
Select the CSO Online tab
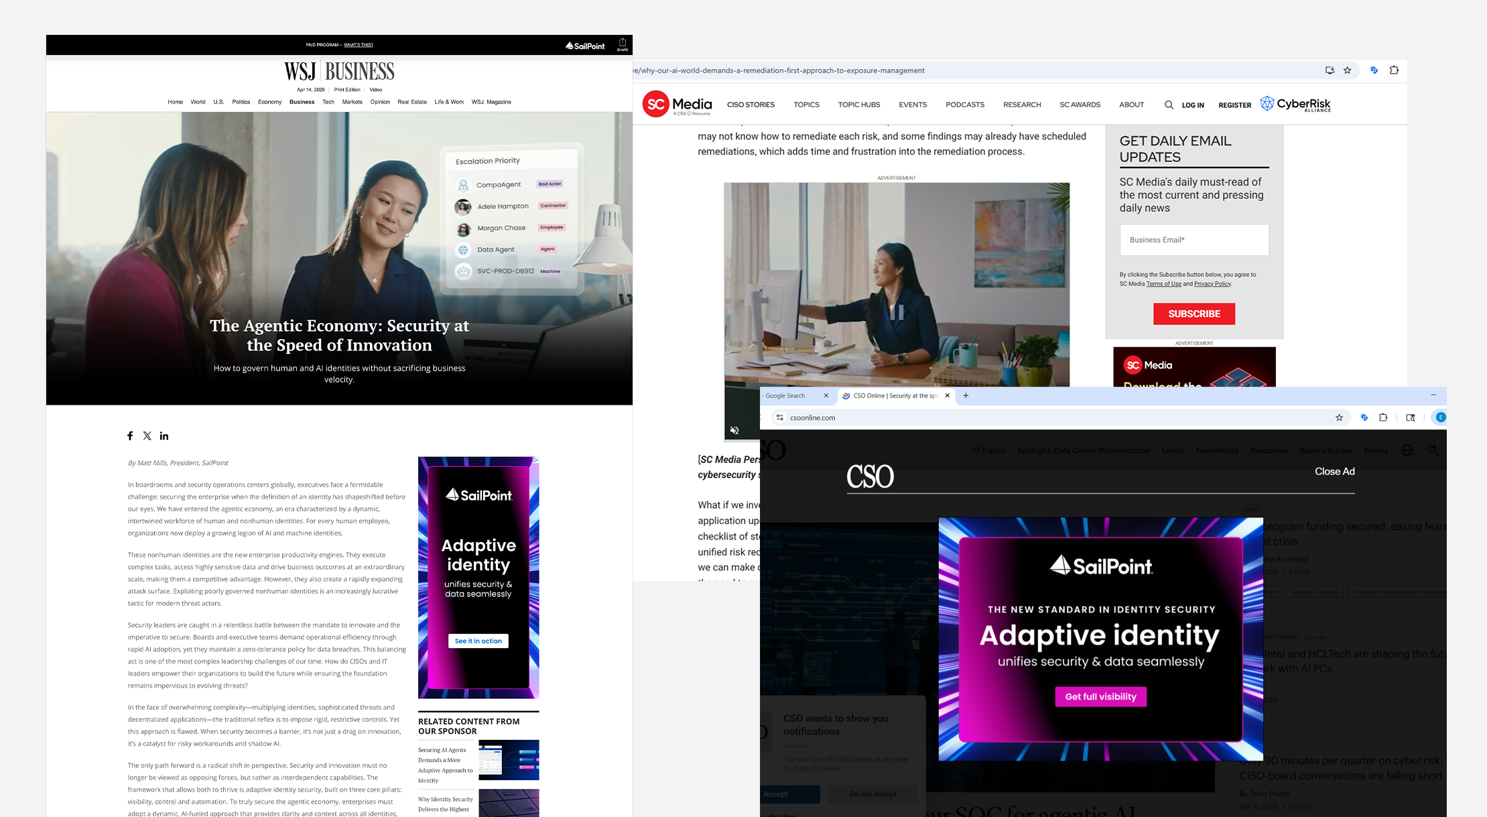[895, 395]
